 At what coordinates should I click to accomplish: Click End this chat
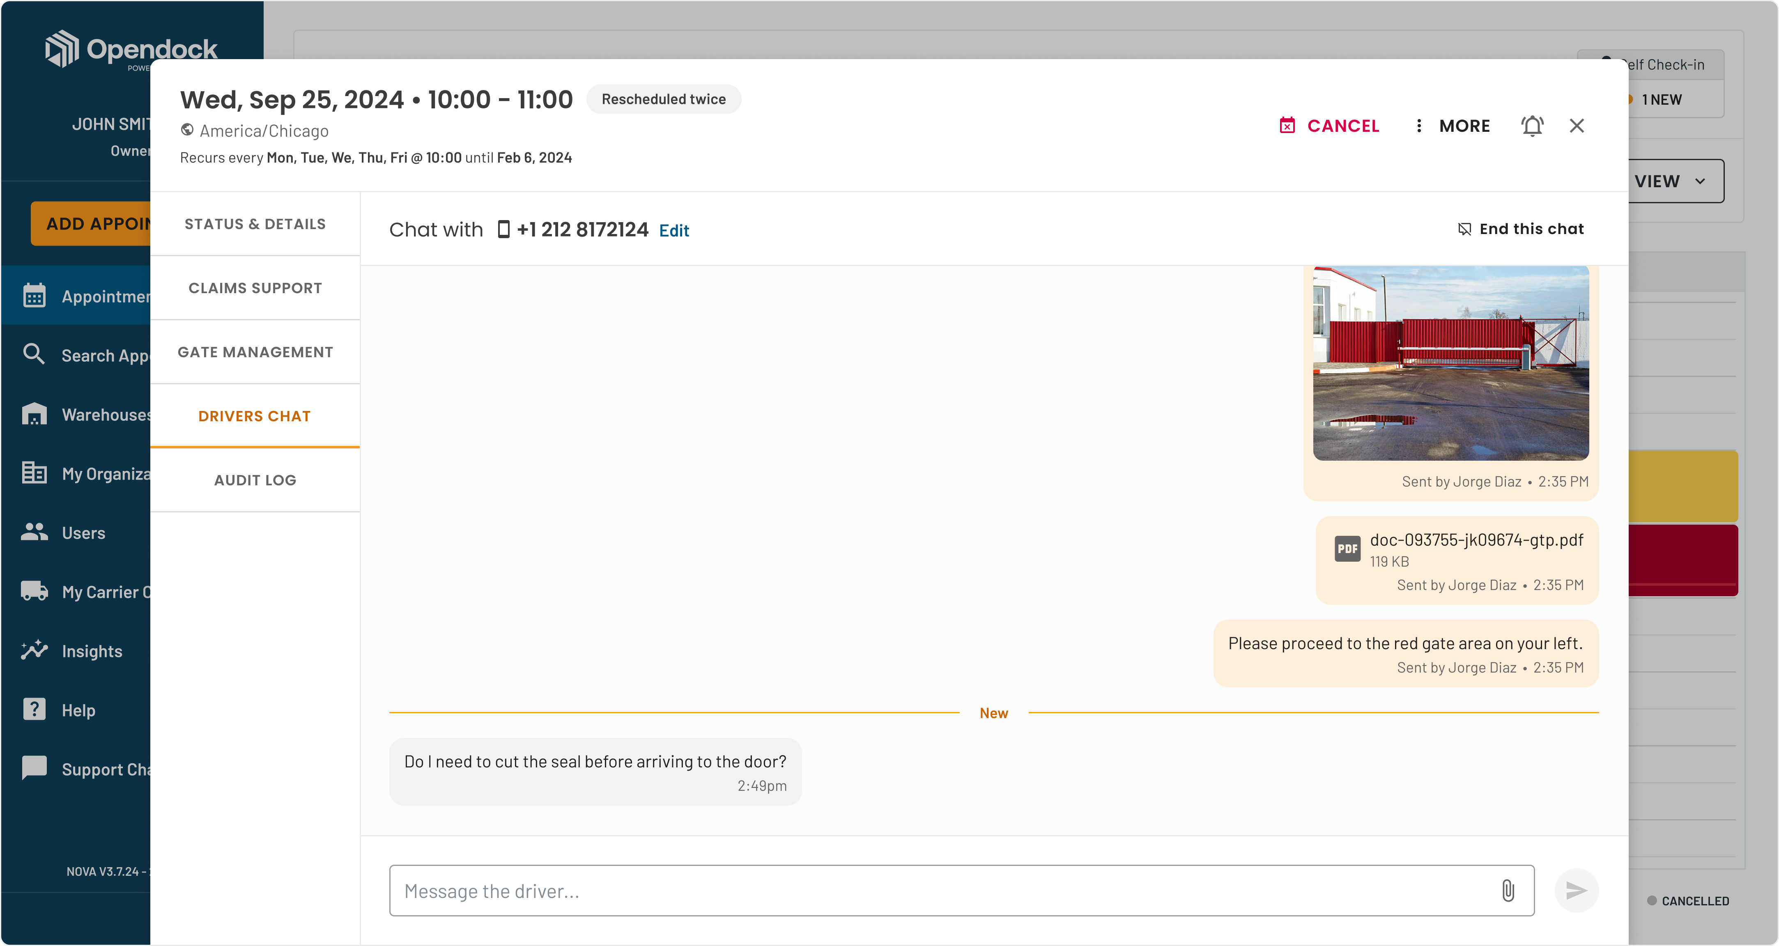(x=1520, y=229)
